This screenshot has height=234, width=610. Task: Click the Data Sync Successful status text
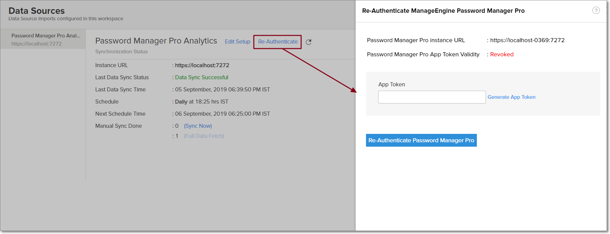(x=201, y=78)
